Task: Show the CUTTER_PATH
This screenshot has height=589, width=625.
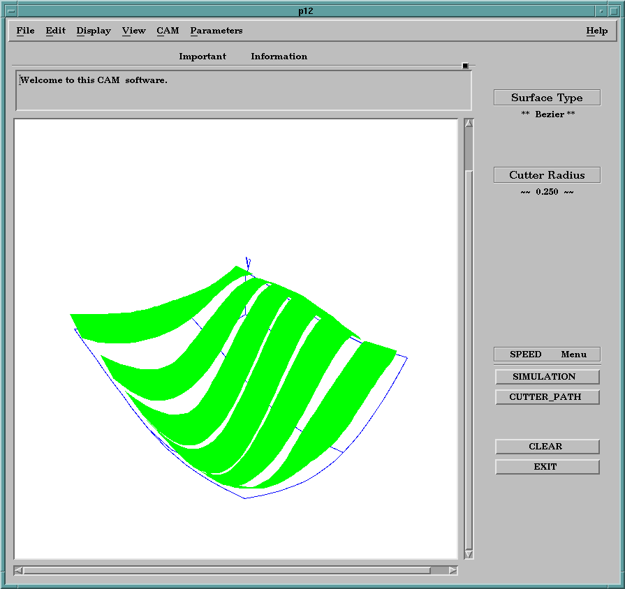Action: coord(547,397)
